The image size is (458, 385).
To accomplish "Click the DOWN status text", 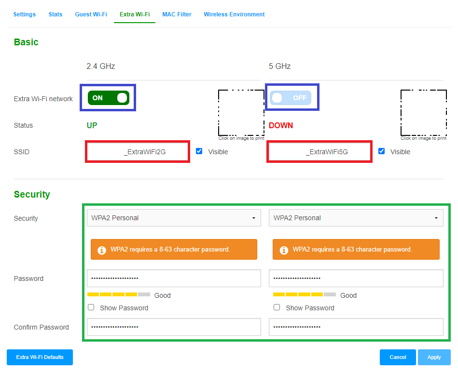I will coord(281,125).
